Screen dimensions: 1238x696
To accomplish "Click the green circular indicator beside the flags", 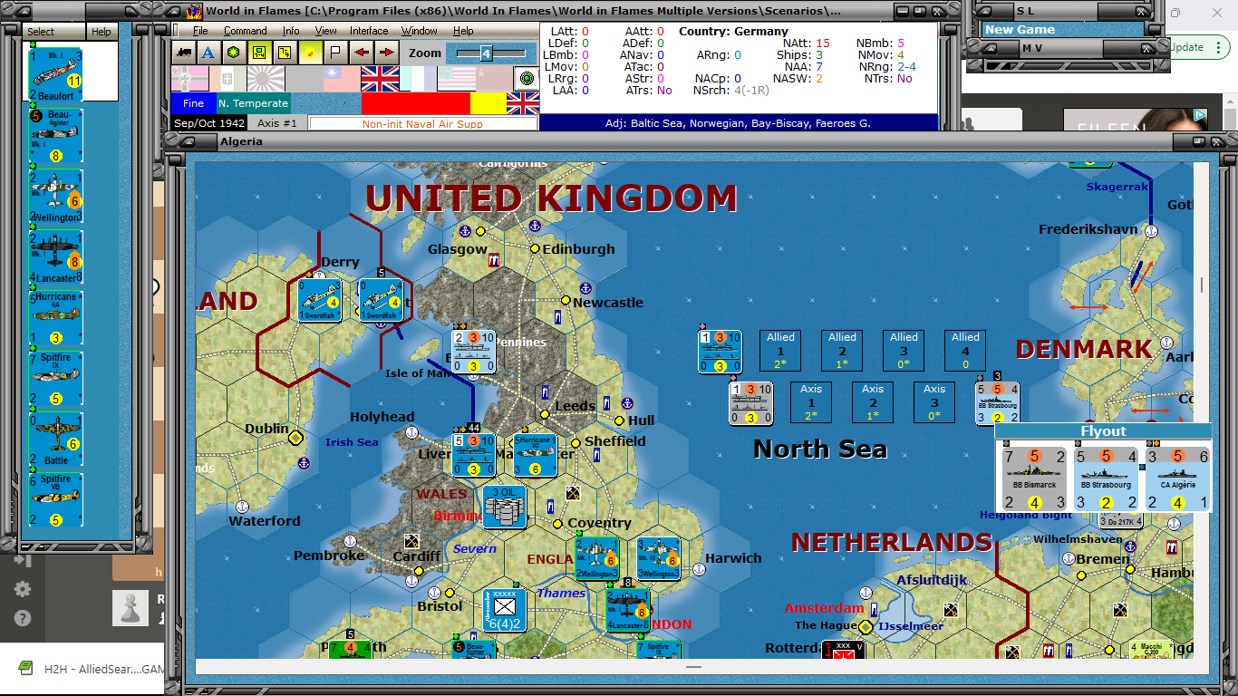I will click(525, 79).
